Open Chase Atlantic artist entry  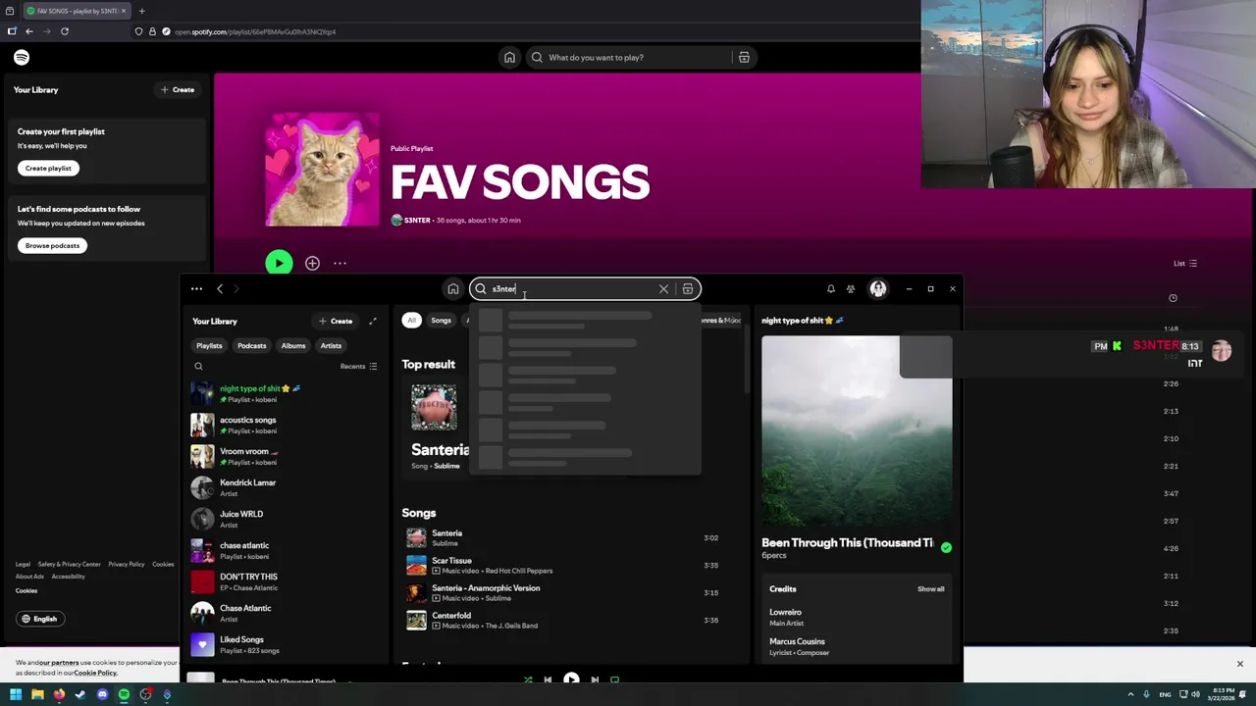(x=287, y=613)
